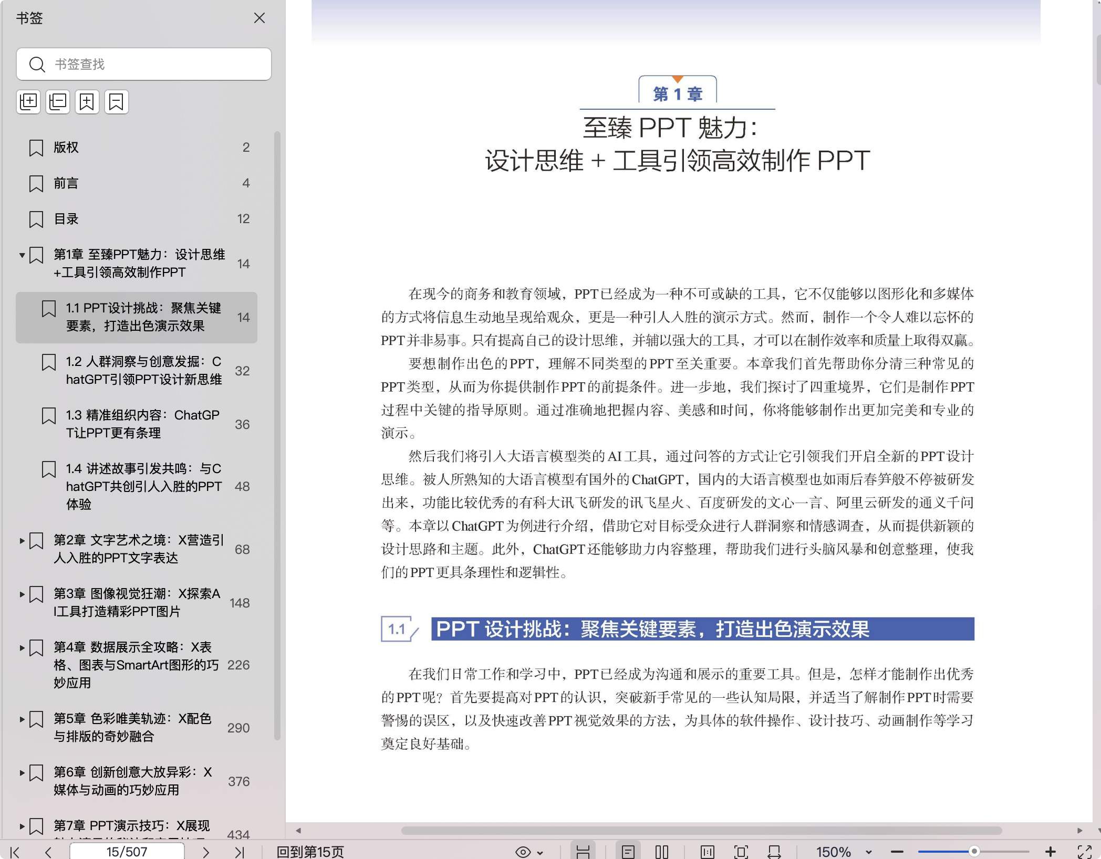The image size is (1101, 859).
Task: Click the horizontal scrollbar of the document
Action: 701,831
